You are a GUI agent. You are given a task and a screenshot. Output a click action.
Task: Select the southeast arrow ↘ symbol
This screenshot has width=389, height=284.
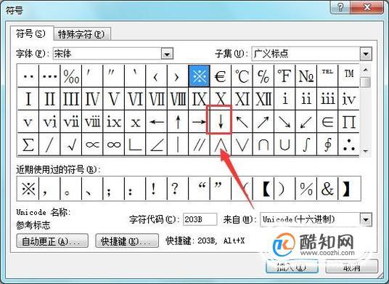[x=284, y=121]
